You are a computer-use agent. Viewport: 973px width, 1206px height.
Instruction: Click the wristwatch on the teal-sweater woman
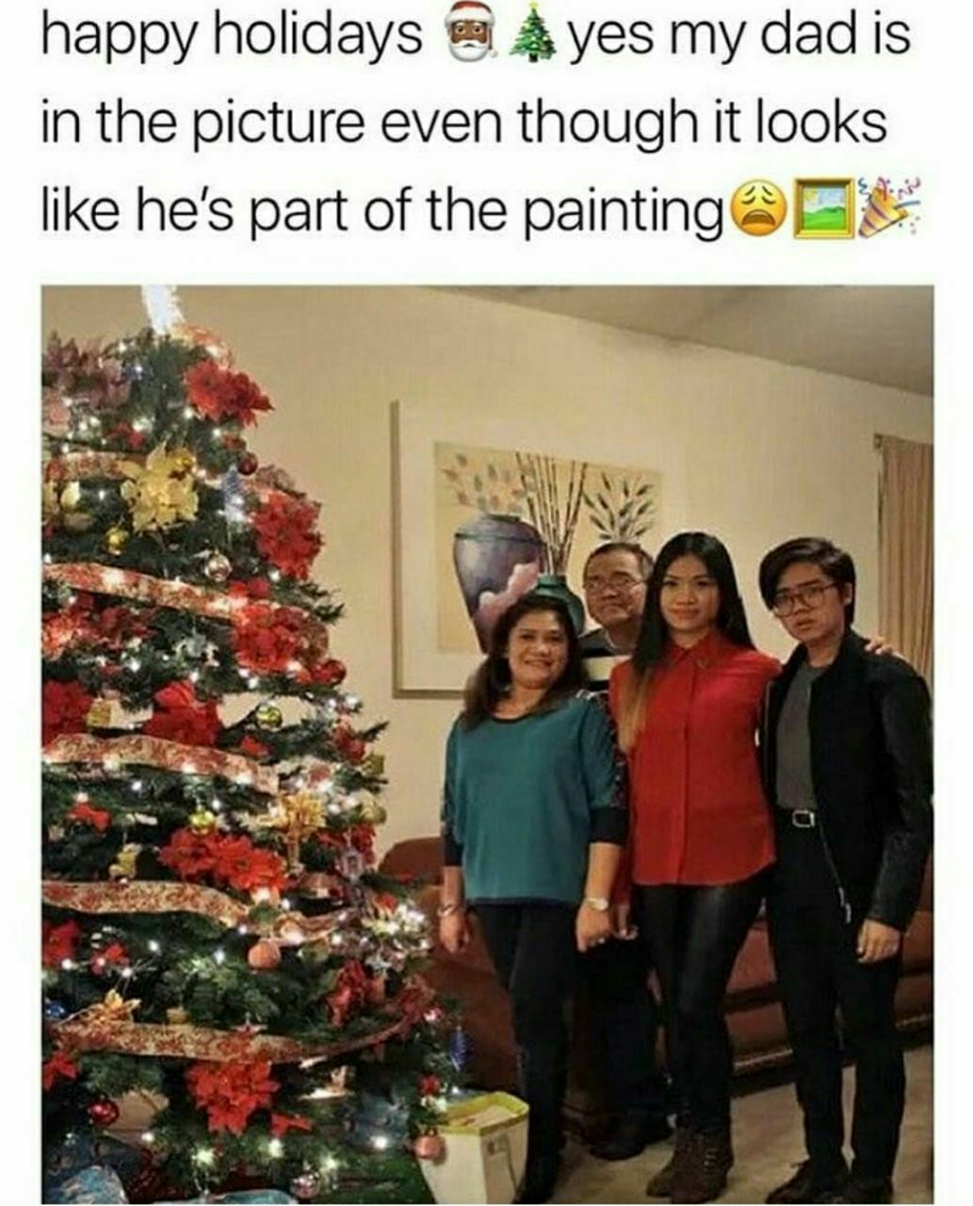pyautogui.click(x=595, y=903)
